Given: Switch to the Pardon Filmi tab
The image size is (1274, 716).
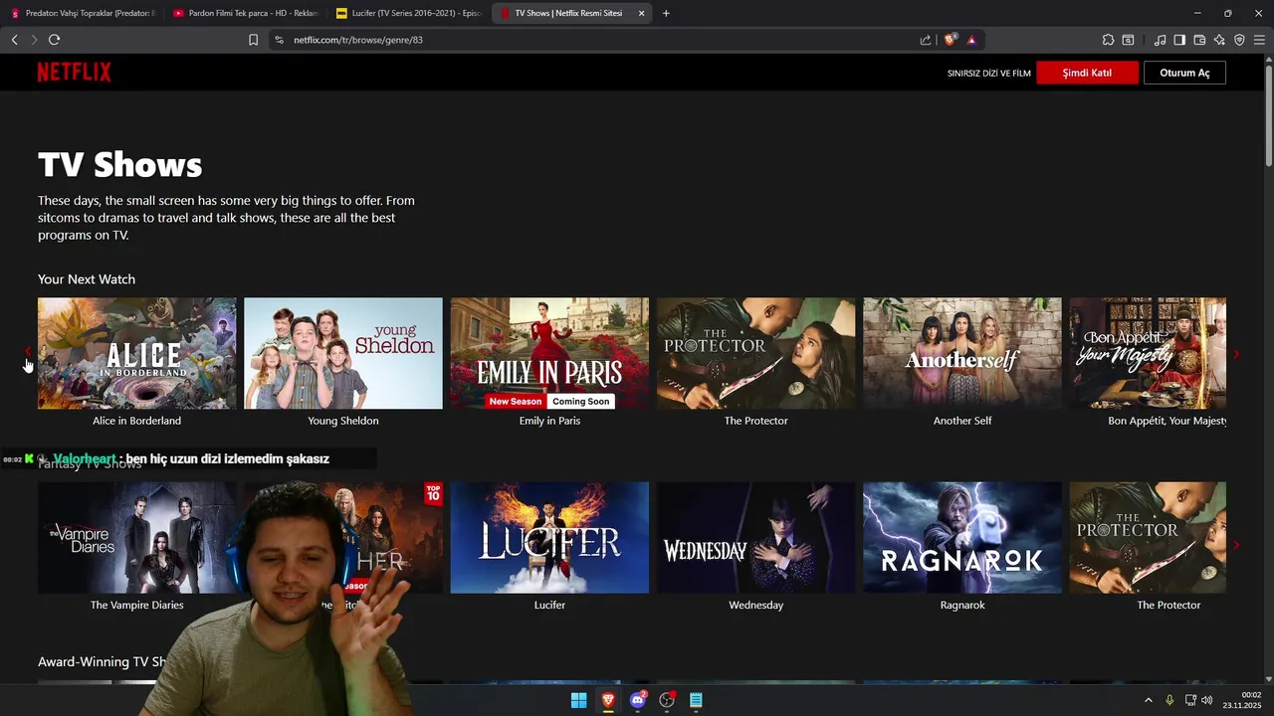Looking at the screenshot, I should (246, 13).
